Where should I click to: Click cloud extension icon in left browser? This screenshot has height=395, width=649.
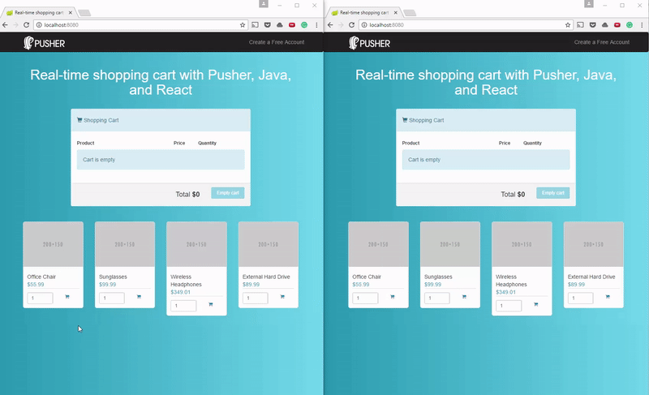[x=280, y=25]
